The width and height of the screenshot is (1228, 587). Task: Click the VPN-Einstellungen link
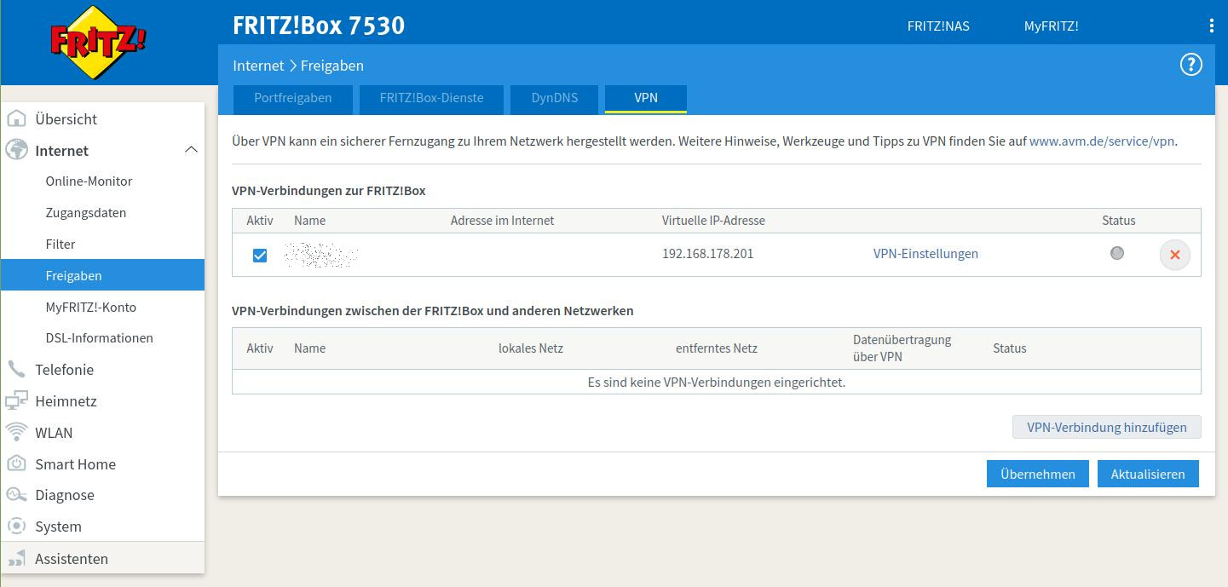(925, 253)
